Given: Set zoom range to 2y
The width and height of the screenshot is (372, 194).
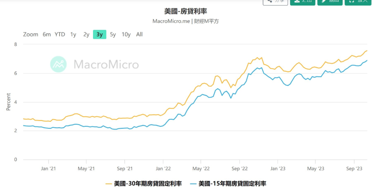Looking at the screenshot, I should coord(86,34).
